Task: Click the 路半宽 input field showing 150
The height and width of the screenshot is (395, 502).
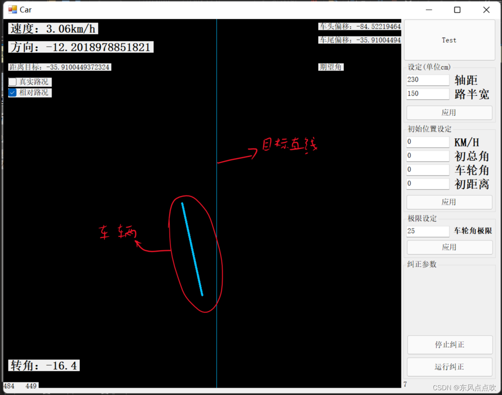Action: [x=428, y=94]
